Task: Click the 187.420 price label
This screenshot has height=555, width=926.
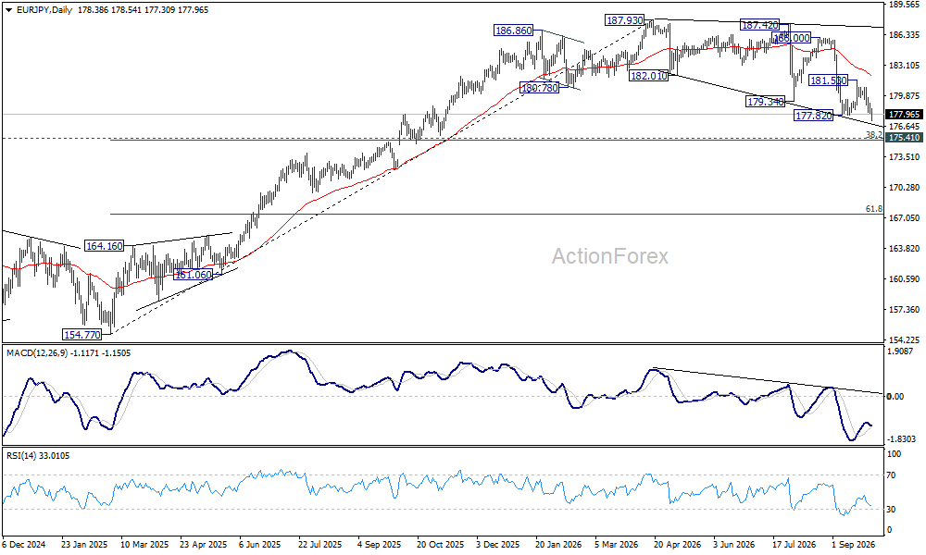Action: coord(759,25)
